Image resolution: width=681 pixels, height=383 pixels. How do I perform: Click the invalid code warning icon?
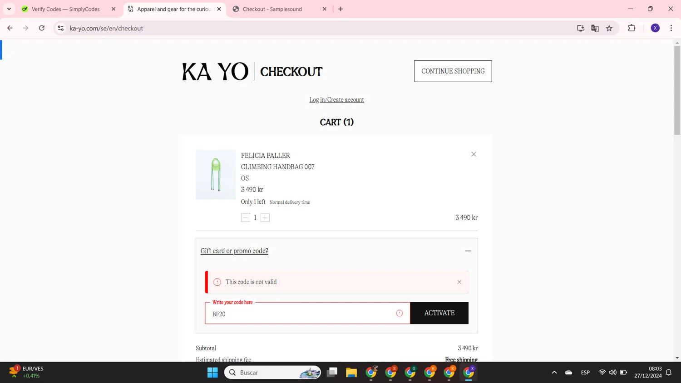[x=217, y=282]
